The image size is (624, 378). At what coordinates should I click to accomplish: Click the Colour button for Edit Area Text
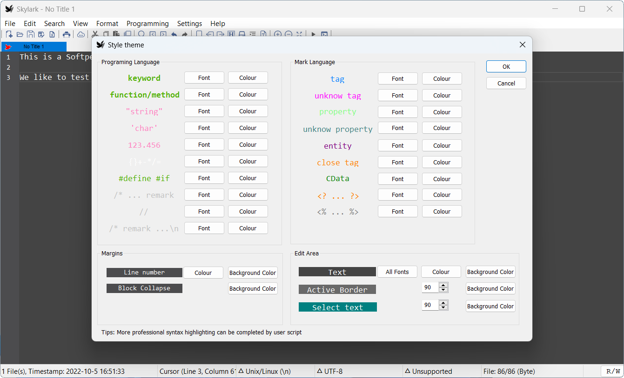(441, 272)
